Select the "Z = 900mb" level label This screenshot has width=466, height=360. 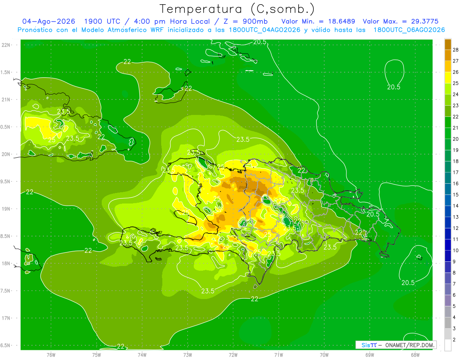(245, 21)
